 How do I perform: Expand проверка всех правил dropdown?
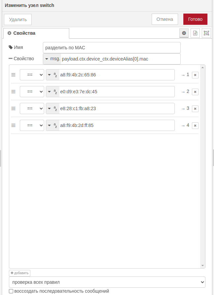[107, 282]
